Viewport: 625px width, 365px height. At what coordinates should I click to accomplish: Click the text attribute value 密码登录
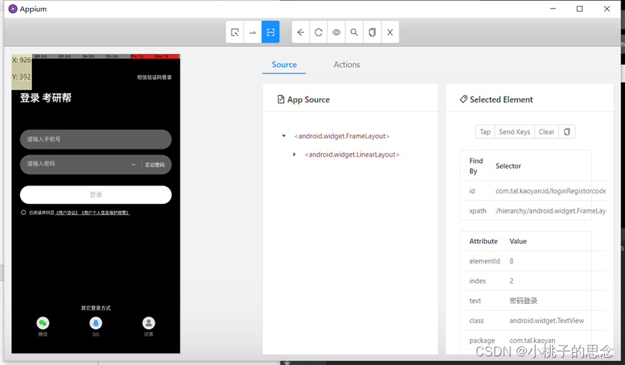tap(523, 301)
